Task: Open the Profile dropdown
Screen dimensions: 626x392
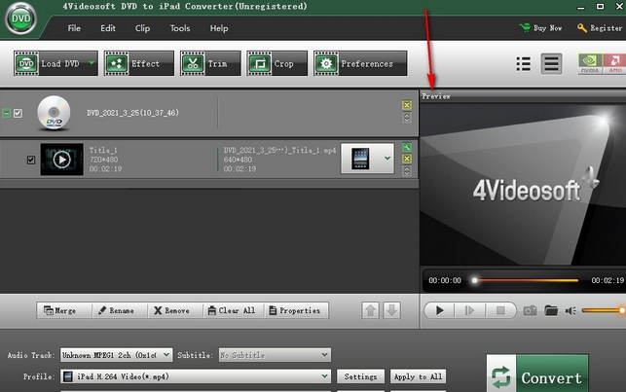Action: (196, 376)
